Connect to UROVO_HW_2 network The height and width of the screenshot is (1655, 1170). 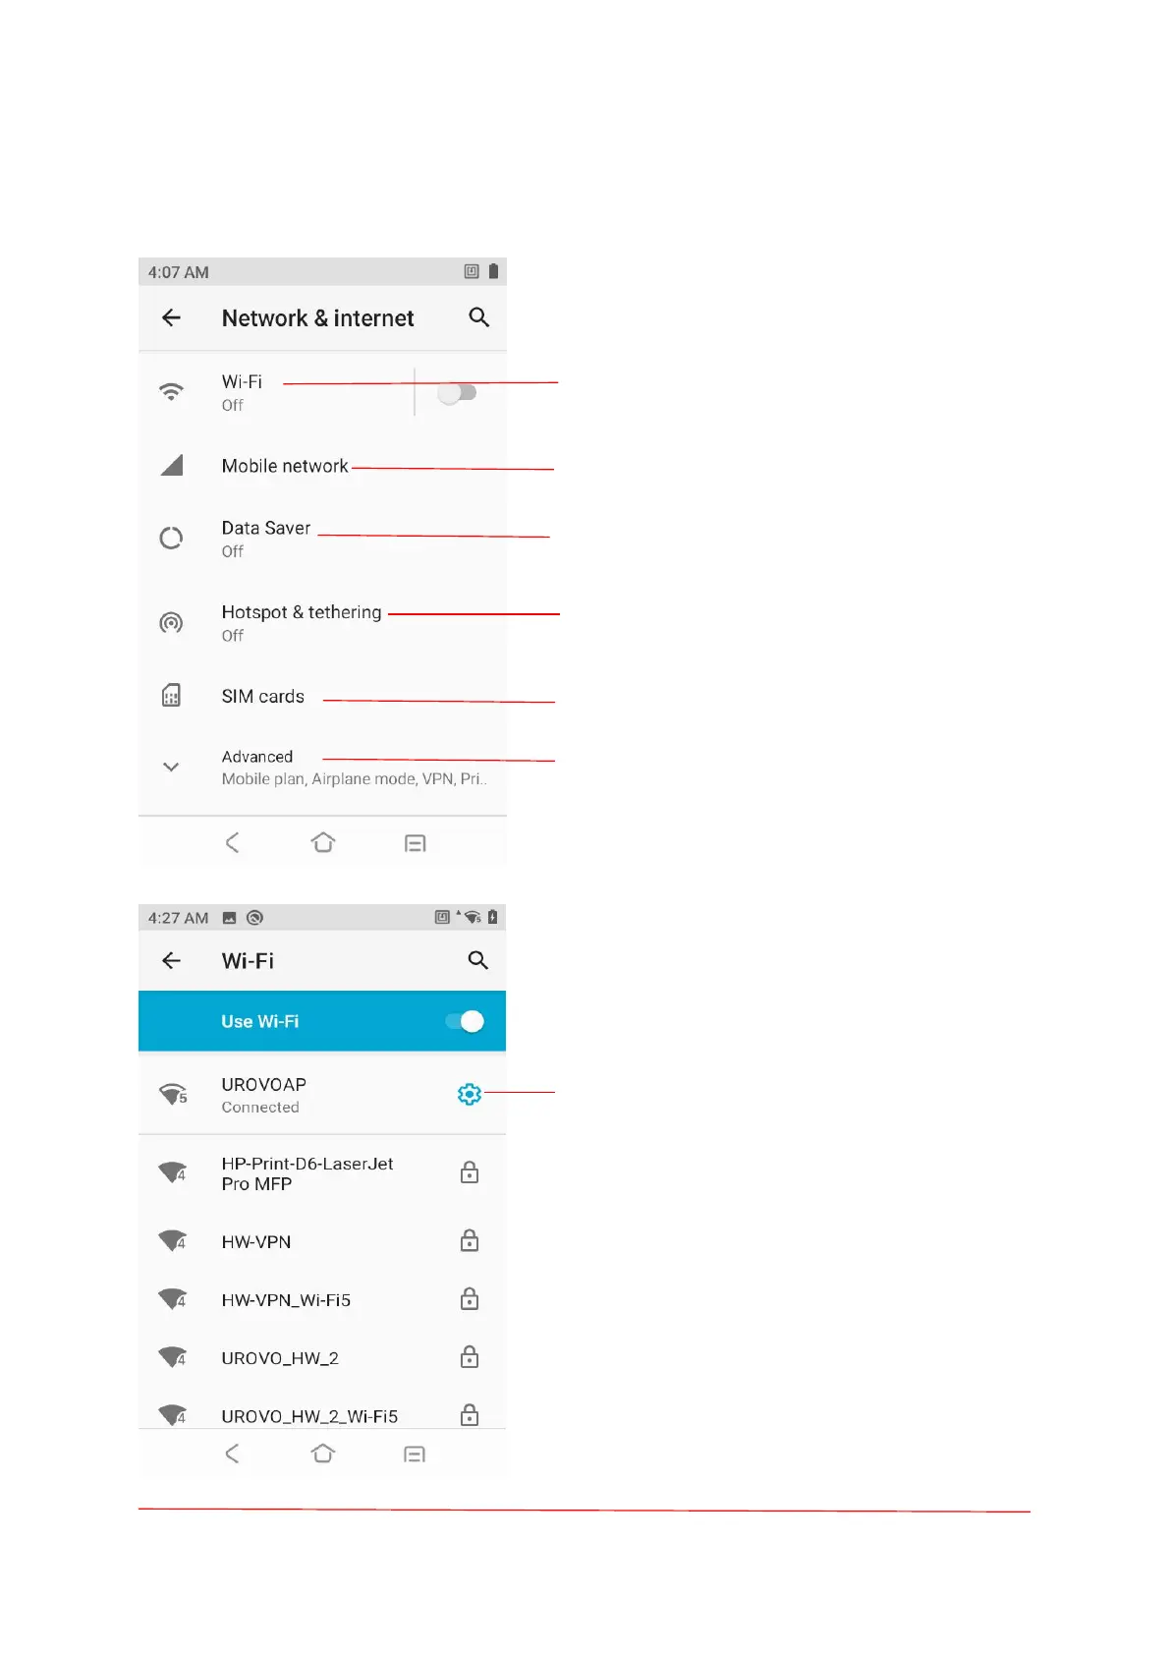pyautogui.click(x=280, y=1358)
